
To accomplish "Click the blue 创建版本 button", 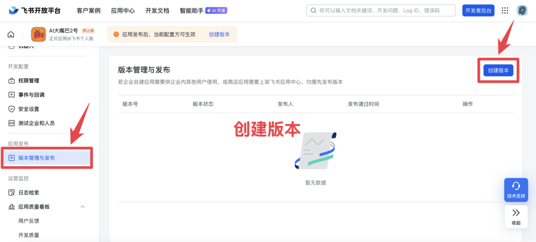I will coord(498,70).
